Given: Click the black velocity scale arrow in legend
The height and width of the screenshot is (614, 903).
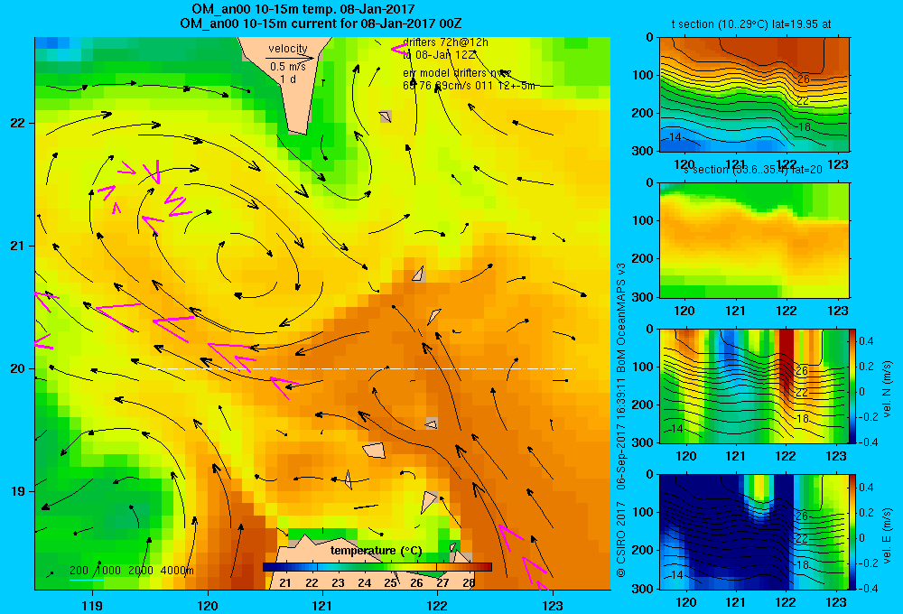Looking at the screenshot, I should tap(290, 58).
